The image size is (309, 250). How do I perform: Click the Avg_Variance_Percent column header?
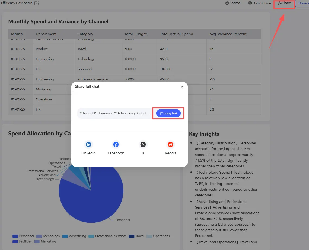228,34
